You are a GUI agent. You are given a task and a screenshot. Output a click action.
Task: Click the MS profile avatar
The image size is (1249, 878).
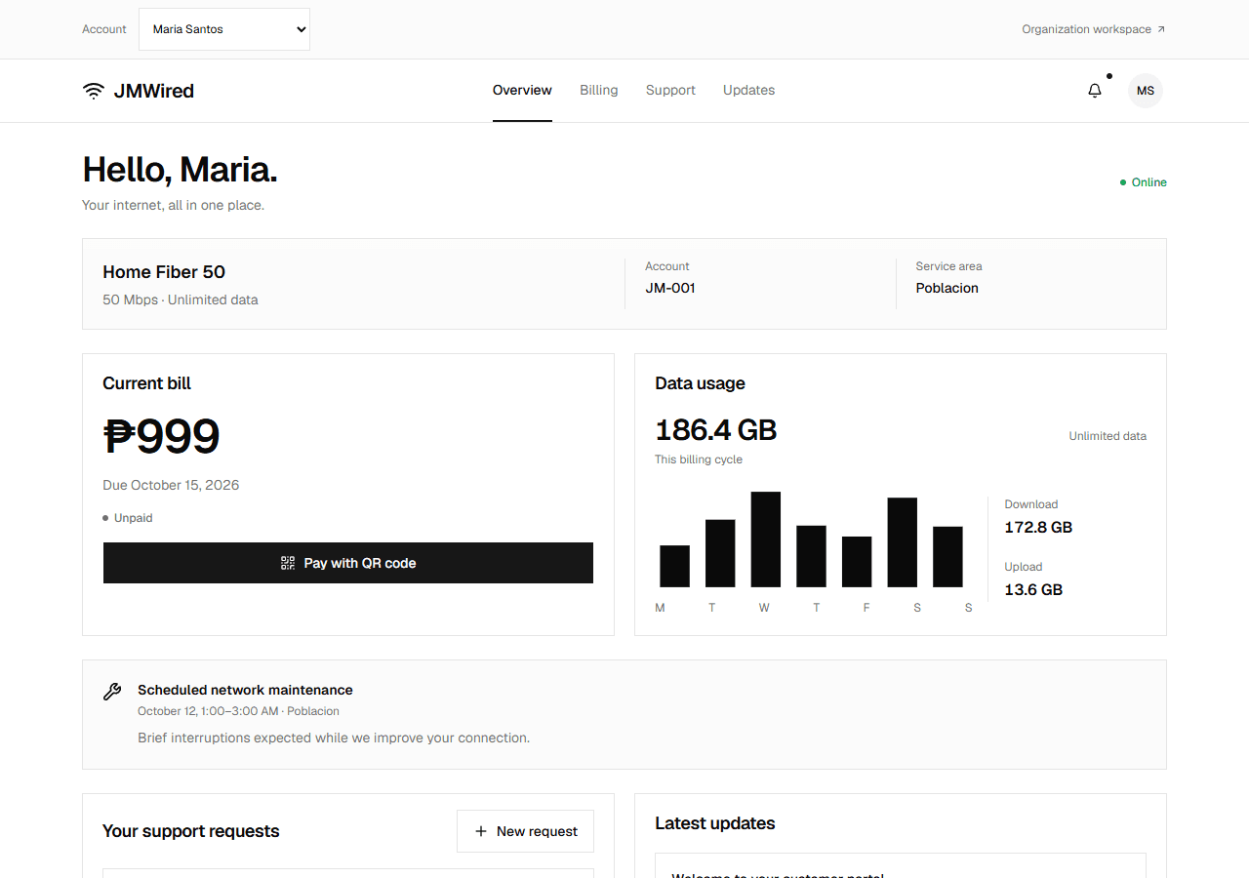pos(1146,91)
